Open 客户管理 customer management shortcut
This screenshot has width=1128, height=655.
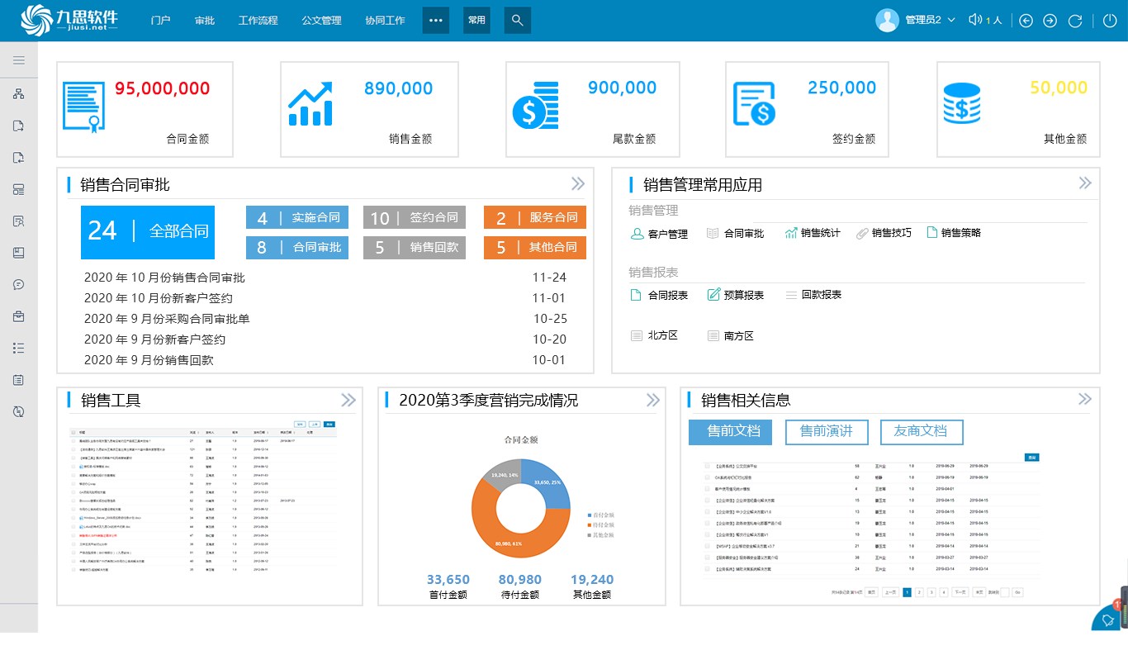tap(659, 234)
